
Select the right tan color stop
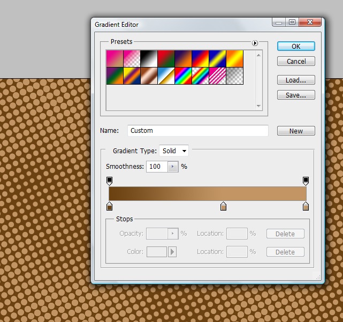tap(306, 206)
